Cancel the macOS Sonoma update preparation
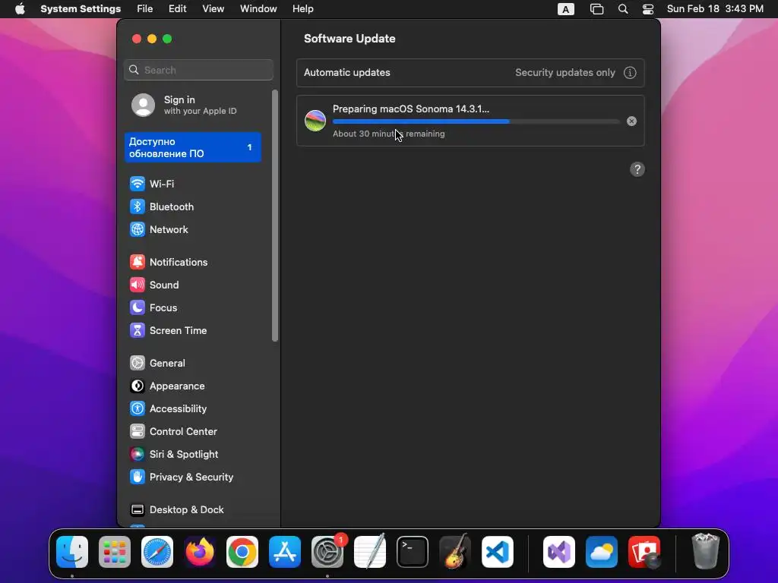The height and width of the screenshot is (583, 778). pyautogui.click(x=631, y=121)
